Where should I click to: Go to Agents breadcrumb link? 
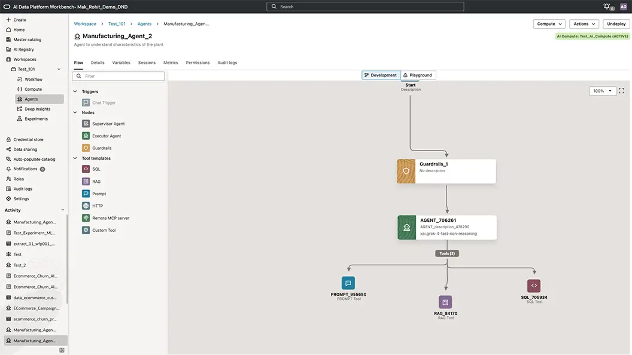click(144, 24)
